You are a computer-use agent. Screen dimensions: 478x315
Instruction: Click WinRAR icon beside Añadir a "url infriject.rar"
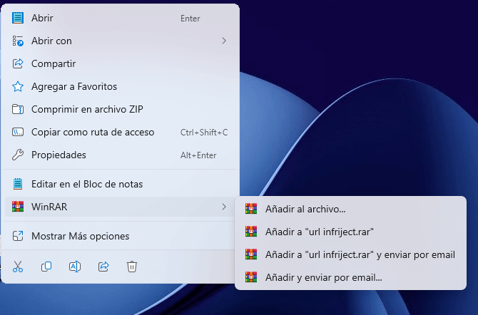(x=251, y=232)
